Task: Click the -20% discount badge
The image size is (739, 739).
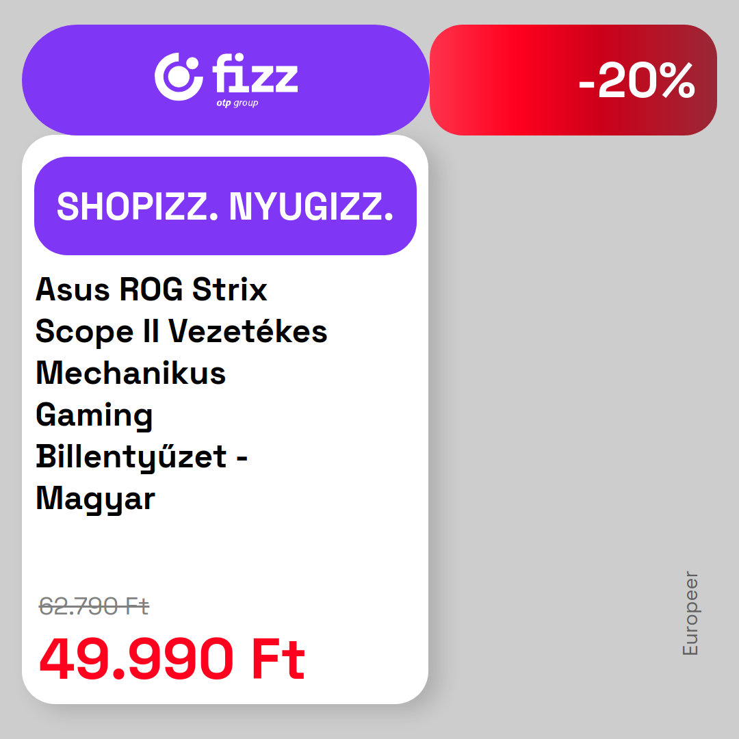Action: coord(636,80)
